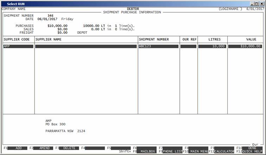Click the OUR REF column header
266x155 pixels.
pos(190,39)
